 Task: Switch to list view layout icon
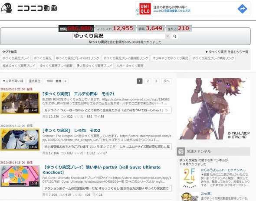pos(50,81)
